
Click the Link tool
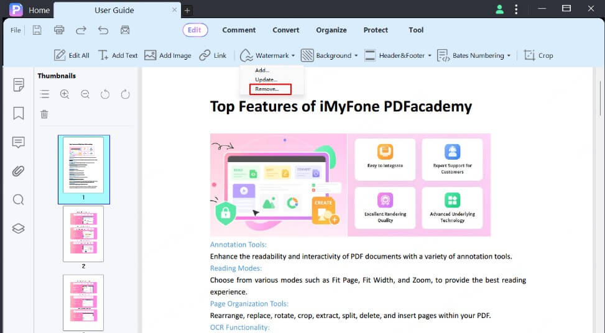213,55
